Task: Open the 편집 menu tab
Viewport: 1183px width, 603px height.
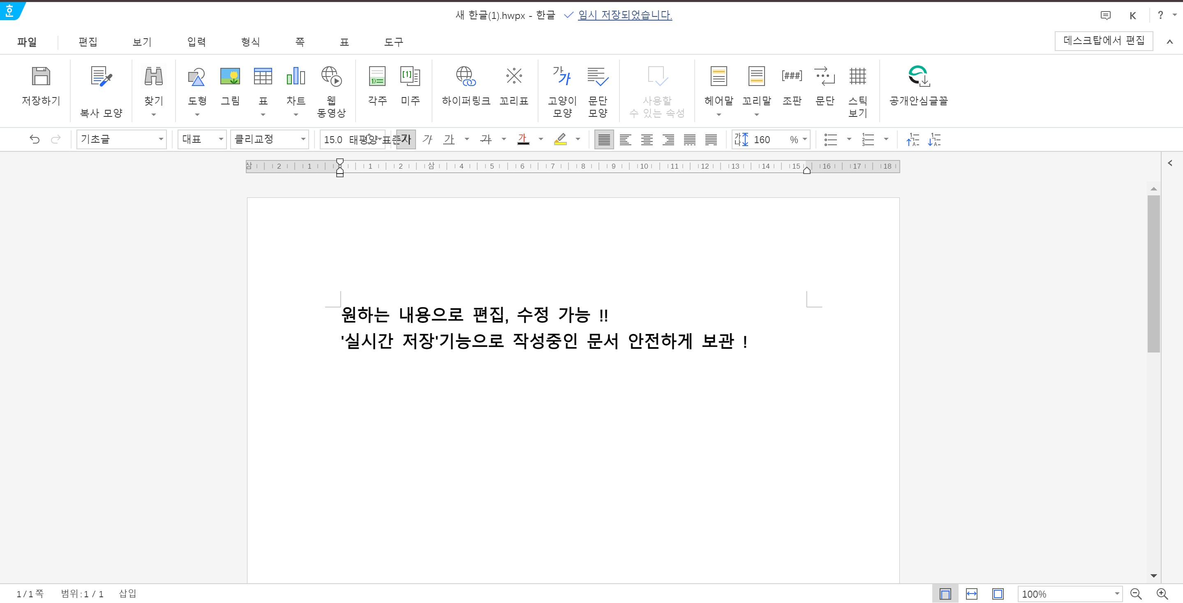Action: click(x=88, y=42)
